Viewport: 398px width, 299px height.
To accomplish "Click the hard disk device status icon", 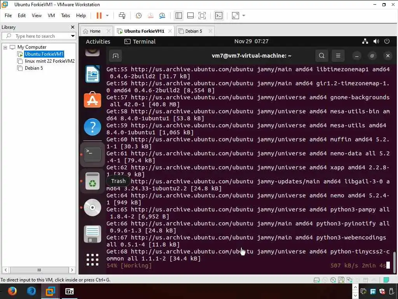I will [316, 280].
